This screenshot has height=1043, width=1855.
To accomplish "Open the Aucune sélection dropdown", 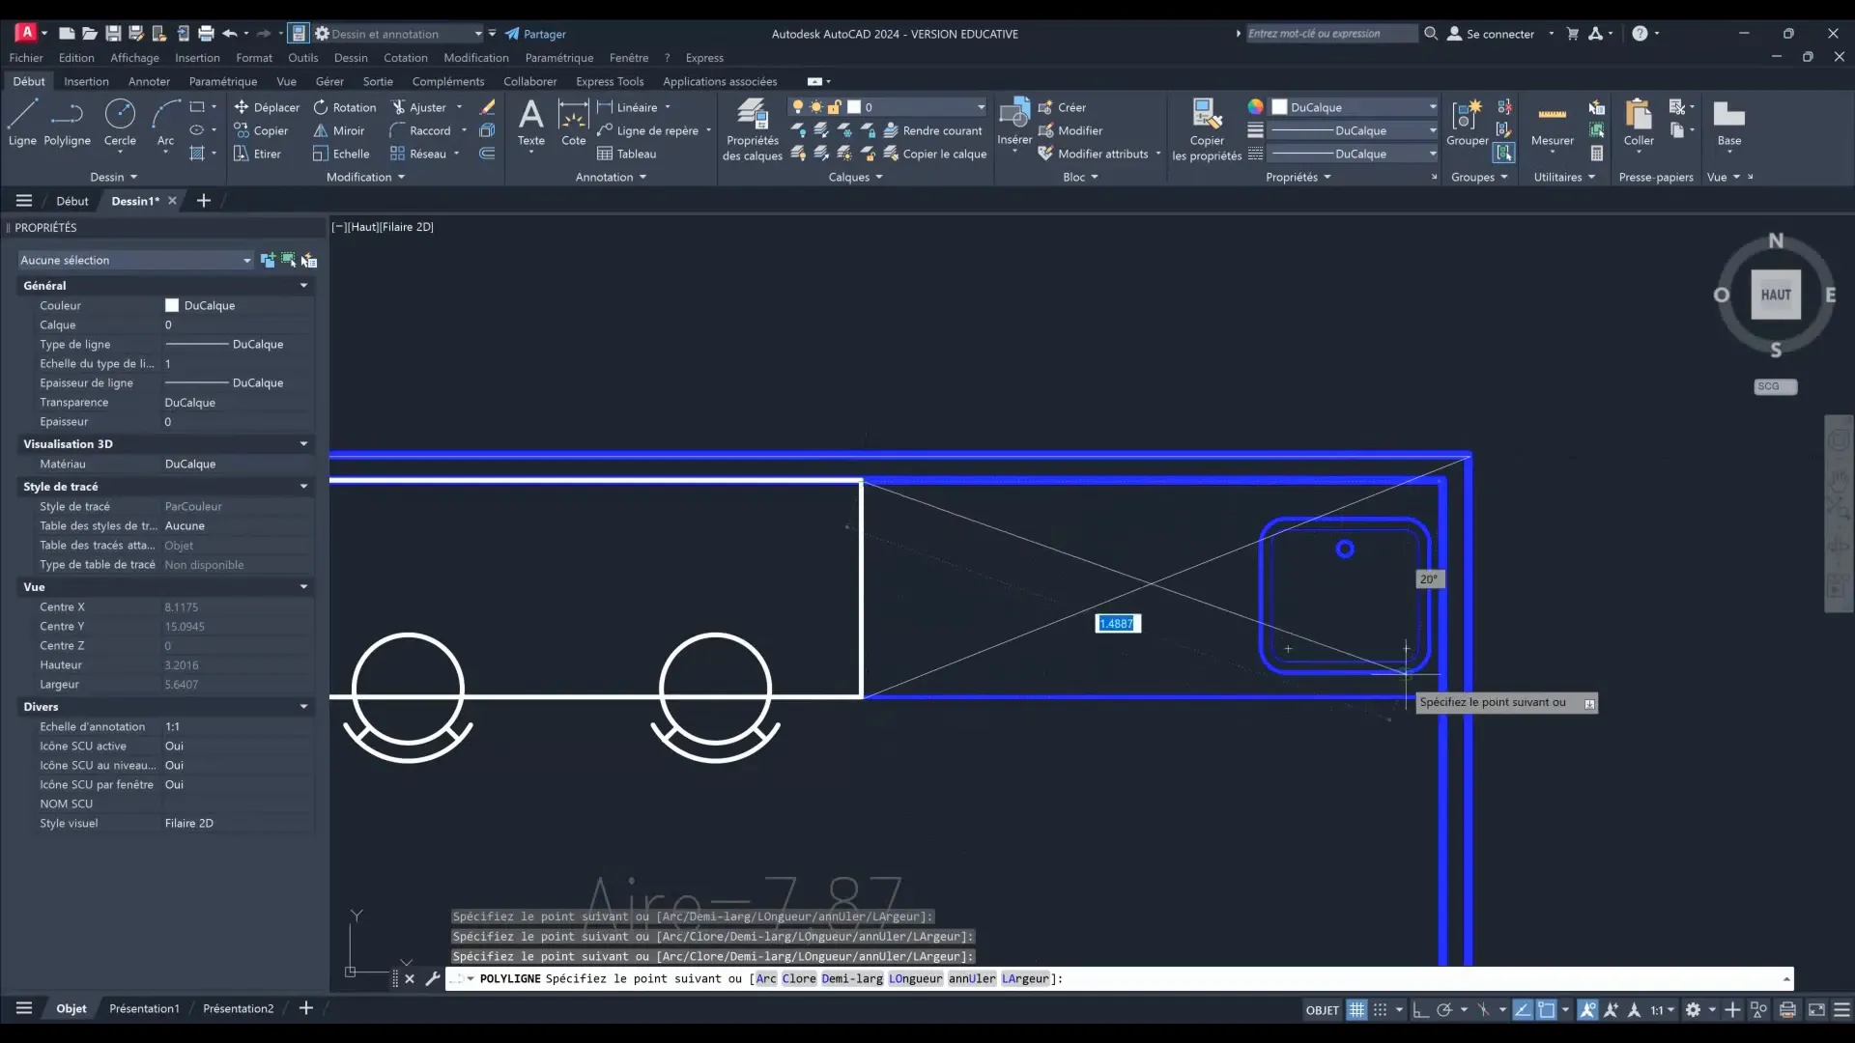I will [135, 260].
